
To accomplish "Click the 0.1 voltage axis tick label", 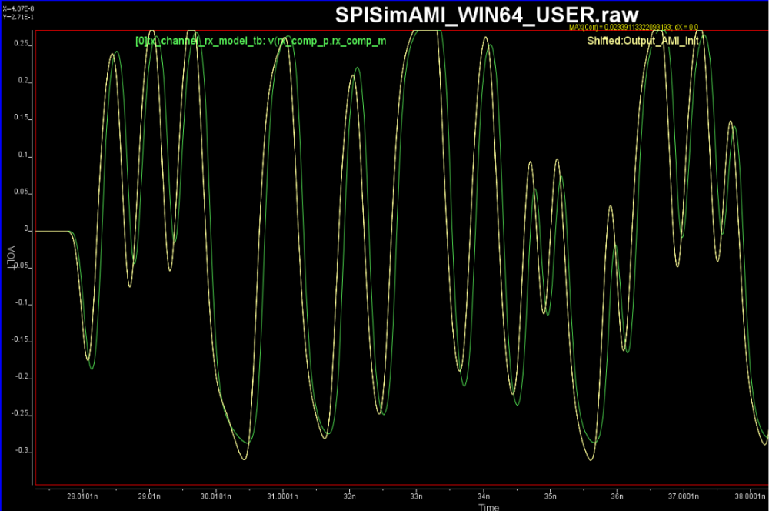I will (x=23, y=155).
